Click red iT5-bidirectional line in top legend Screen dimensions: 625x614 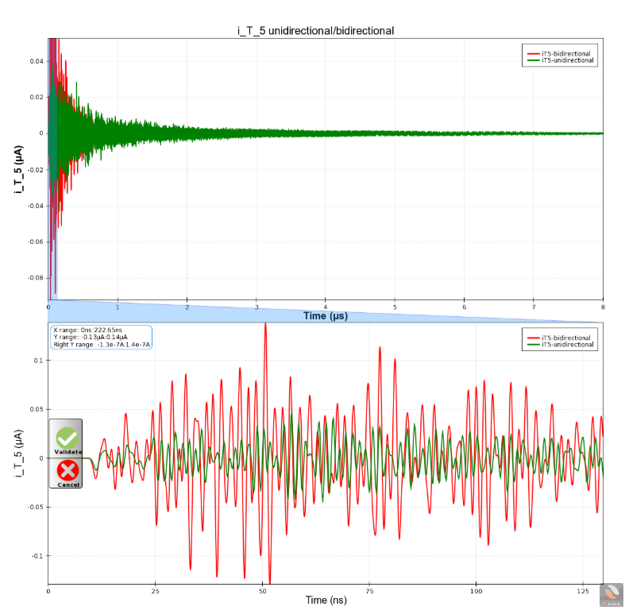click(533, 54)
